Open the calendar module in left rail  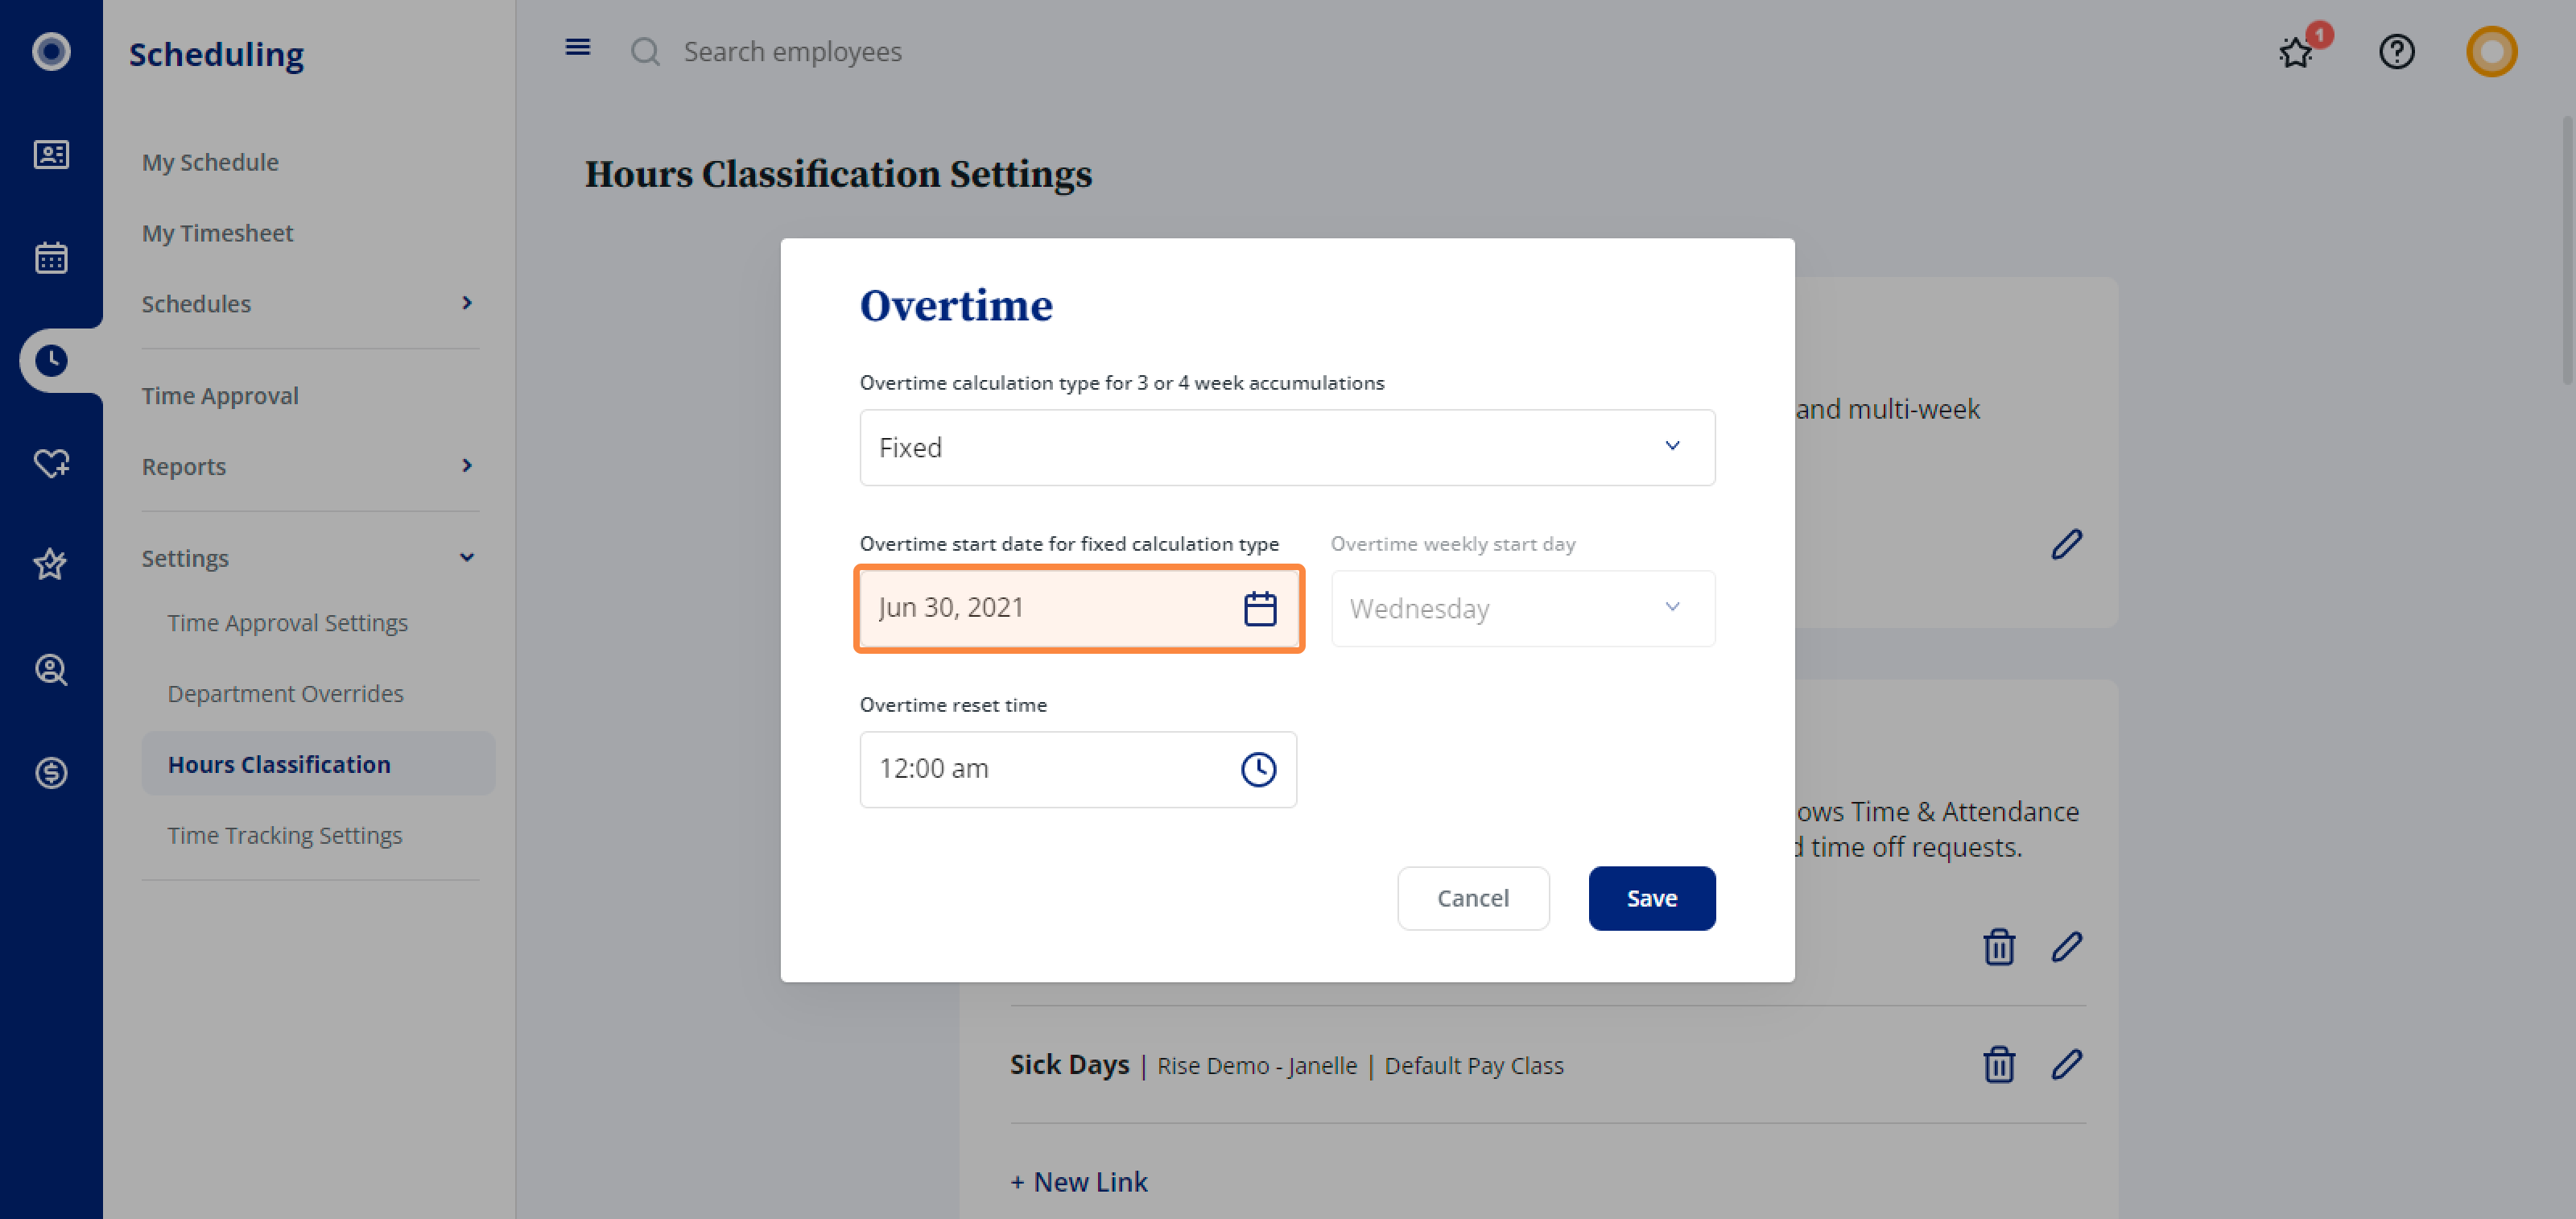(51, 257)
